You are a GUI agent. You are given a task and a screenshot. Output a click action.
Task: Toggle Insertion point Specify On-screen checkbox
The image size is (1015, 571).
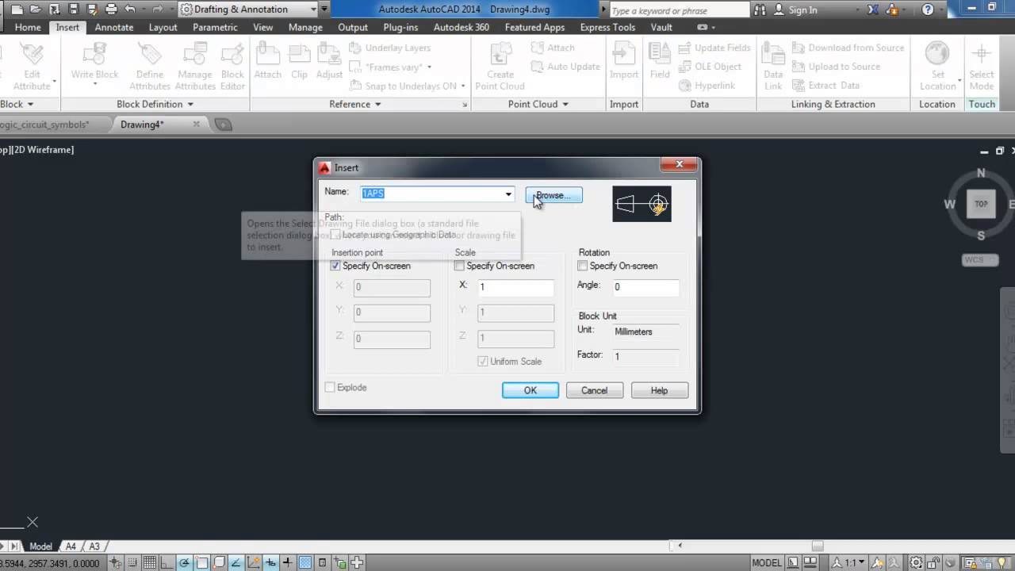point(335,266)
